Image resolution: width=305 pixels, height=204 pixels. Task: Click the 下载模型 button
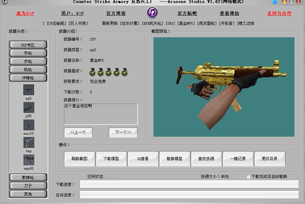click(x=111, y=159)
